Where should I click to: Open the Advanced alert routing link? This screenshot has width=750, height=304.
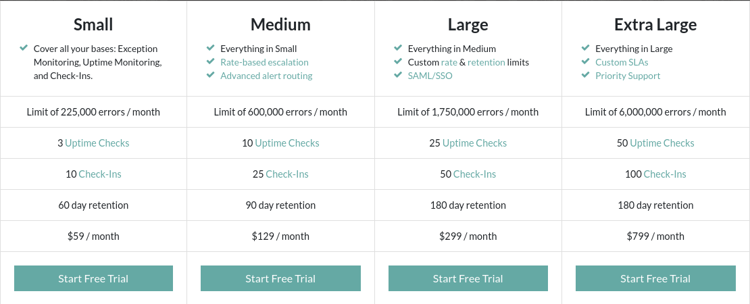[x=266, y=76]
